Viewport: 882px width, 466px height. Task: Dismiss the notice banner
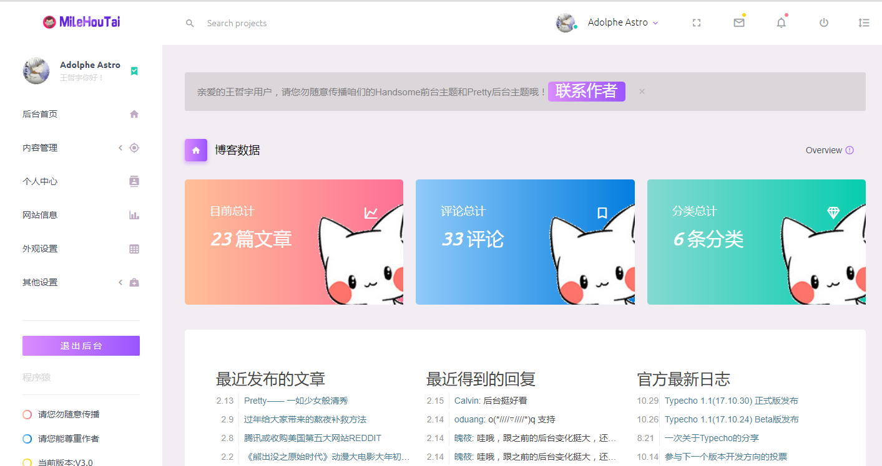pos(642,92)
